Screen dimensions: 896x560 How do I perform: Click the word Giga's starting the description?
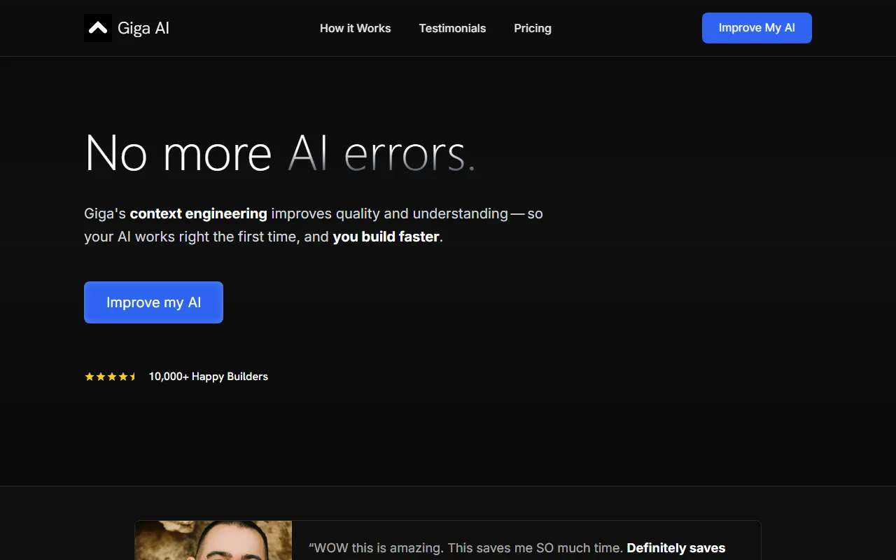pos(105,213)
